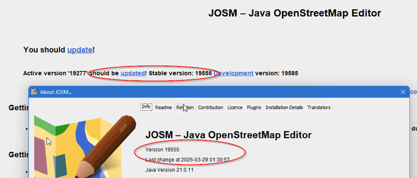The image size is (417, 178).
Task: Close the About JOSM dialog
Action: click(x=403, y=92)
